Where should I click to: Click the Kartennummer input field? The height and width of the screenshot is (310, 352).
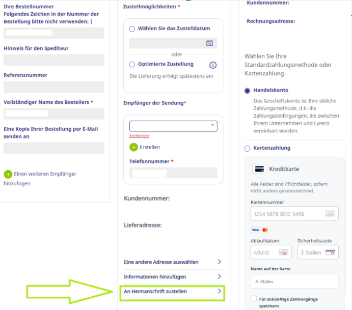click(x=294, y=214)
